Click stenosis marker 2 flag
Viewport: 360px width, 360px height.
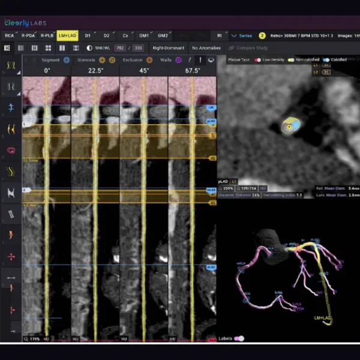pyautogui.click(x=26, y=190)
